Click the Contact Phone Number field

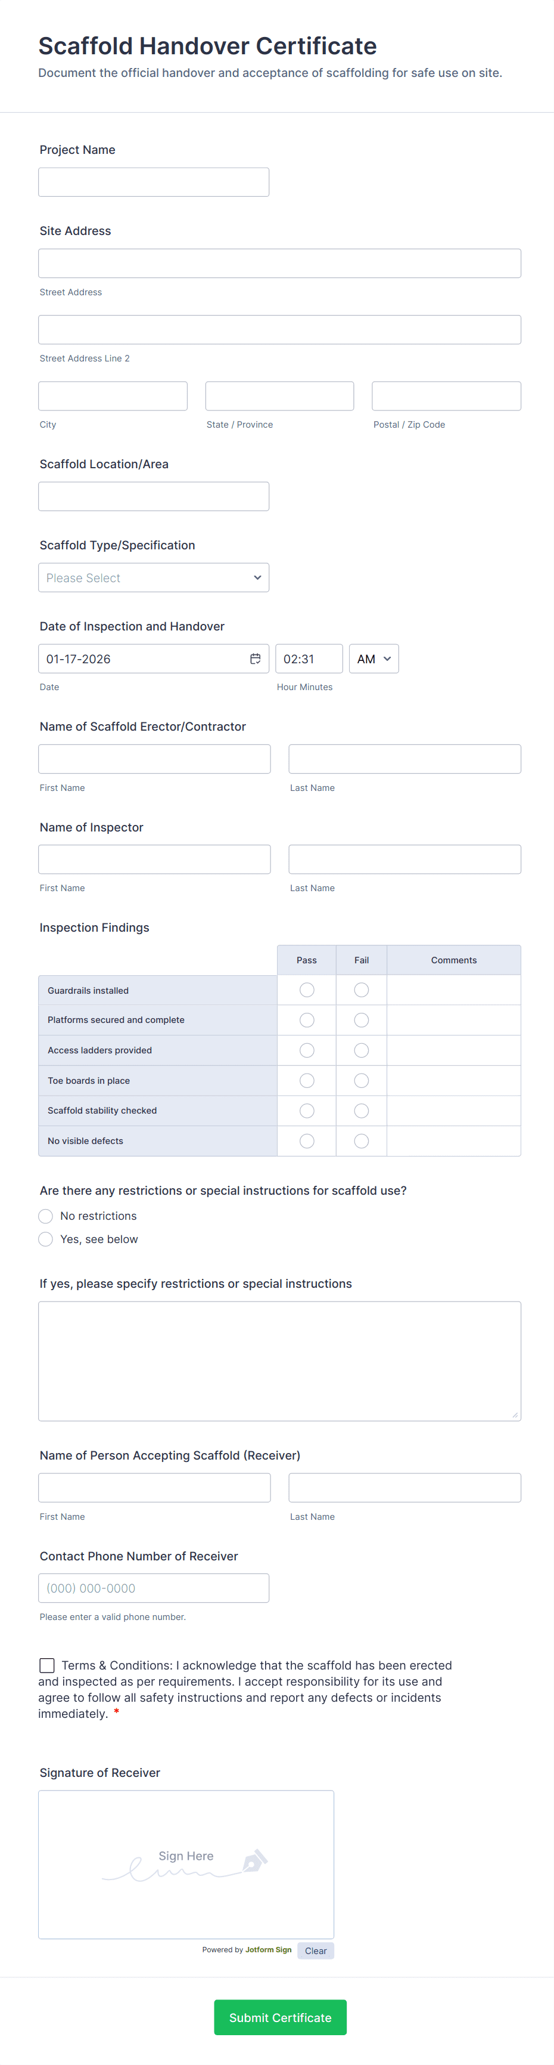point(153,1587)
